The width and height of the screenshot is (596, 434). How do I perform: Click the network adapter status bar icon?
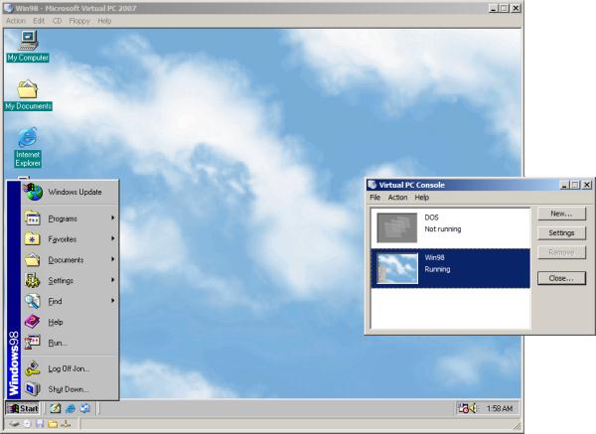66,424
